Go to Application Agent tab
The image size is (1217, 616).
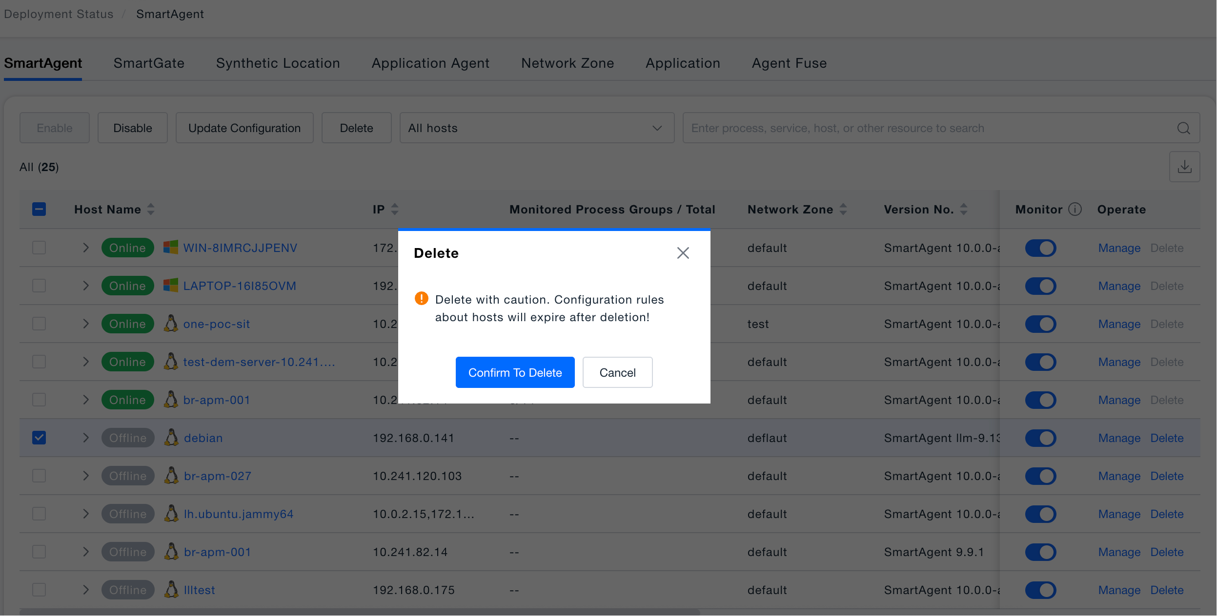click(430, 63)
